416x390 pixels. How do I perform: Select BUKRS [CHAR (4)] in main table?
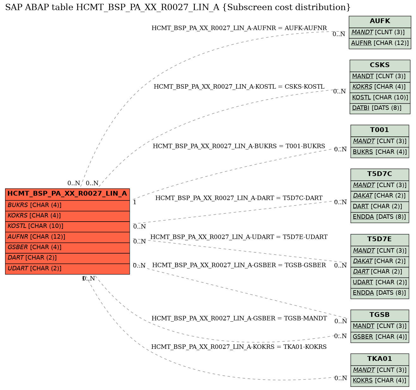[67, 205]
